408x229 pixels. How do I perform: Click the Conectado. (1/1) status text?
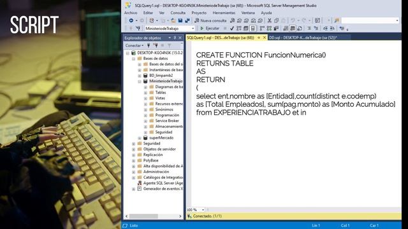207,216
